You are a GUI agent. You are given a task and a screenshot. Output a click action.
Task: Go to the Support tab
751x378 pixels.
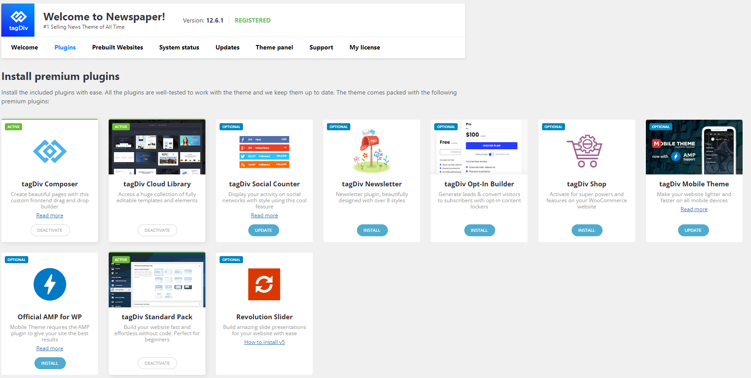click(321, 47)
